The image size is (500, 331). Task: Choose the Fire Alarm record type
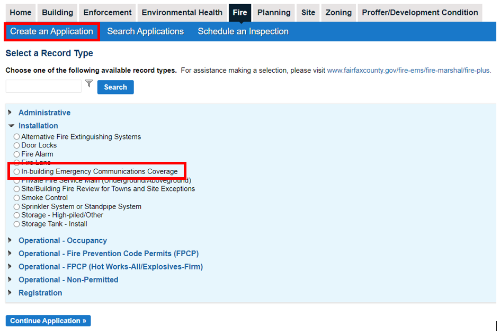click(x=16, y=154)
